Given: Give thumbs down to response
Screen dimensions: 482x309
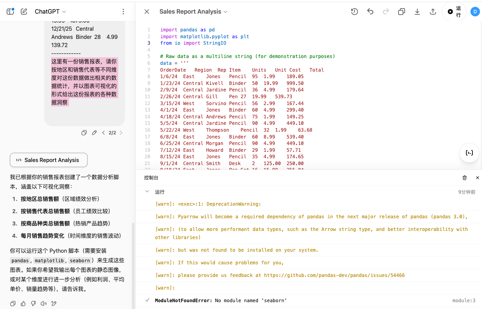Looking at the screenshot, I should coord(33,304).
